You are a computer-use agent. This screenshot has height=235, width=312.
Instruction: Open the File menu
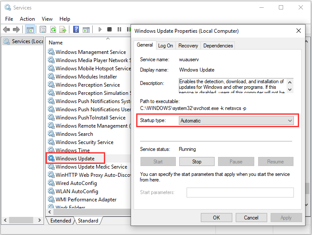9,19
